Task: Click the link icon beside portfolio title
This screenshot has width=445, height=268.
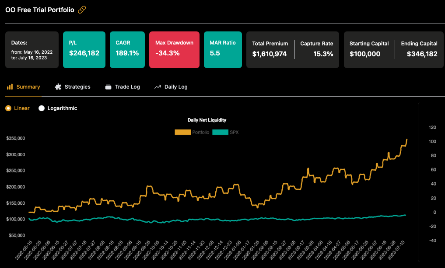Action: pyautogui.click(x=82, y=10)
